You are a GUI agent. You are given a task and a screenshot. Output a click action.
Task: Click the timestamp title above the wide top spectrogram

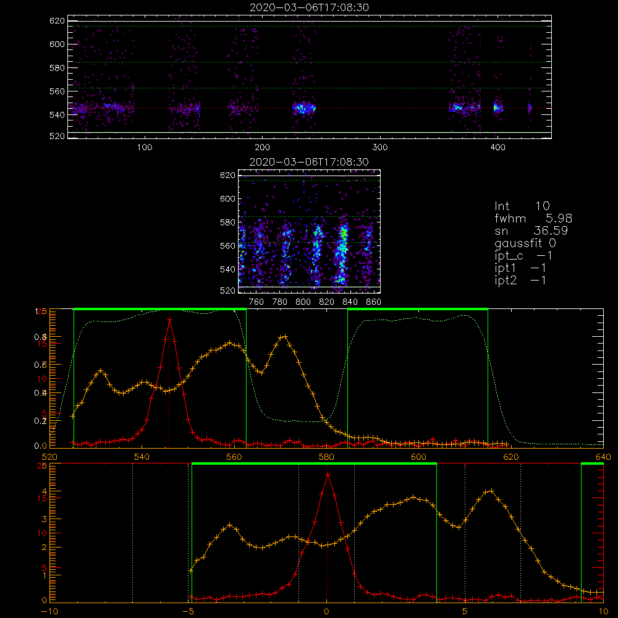coord(310,7)
